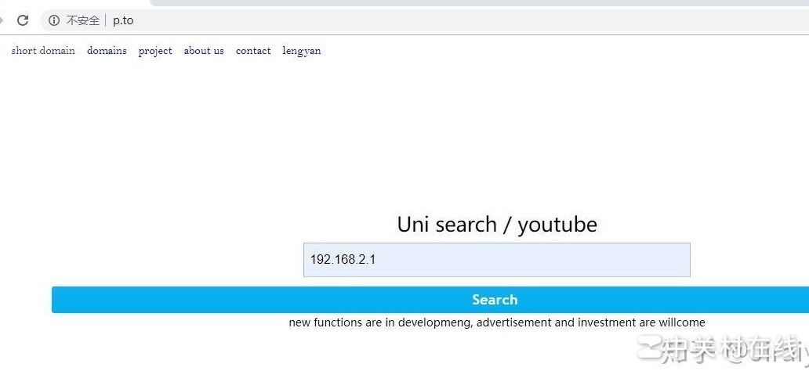This screenshot has width=809, height=371.
Task: Click the gray tab strip above the address bar
Action: pyautogui.click(x=470, y=3)
